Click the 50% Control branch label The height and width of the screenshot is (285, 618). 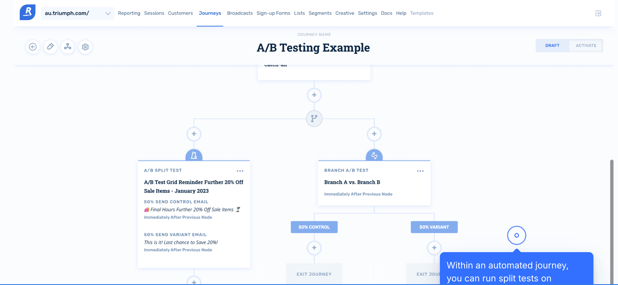point(314,227)
